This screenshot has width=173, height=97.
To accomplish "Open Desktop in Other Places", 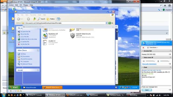I will tap(23, 54).
